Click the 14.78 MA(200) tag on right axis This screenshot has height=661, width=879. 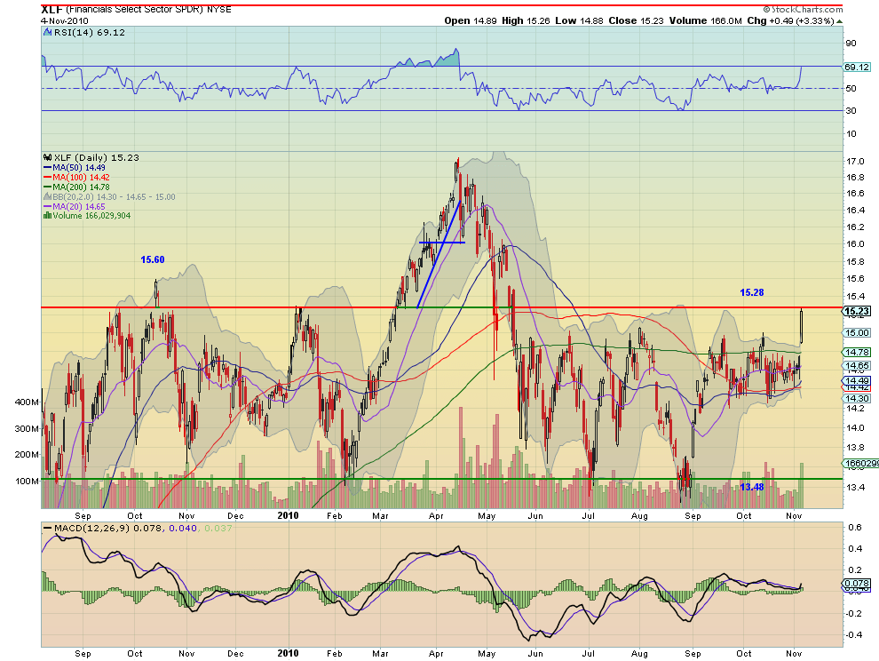(857, 353)
